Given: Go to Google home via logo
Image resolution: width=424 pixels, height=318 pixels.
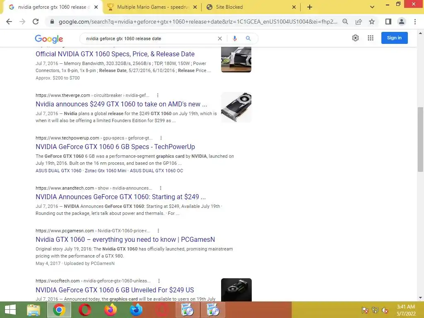Looking at the screenshot, I should pos(49,39).
